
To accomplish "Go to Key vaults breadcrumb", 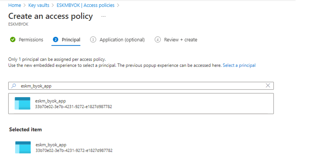I will tap(39, 5).
